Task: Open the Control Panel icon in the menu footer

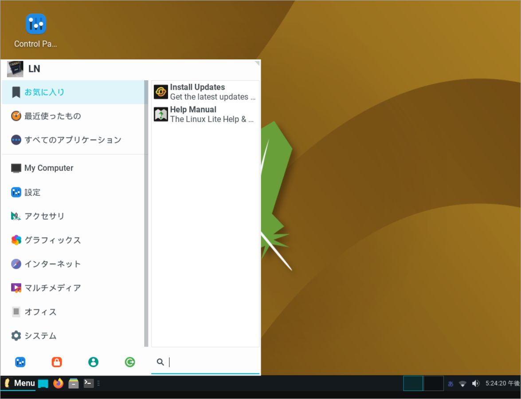Action: (x=20, y=362)
